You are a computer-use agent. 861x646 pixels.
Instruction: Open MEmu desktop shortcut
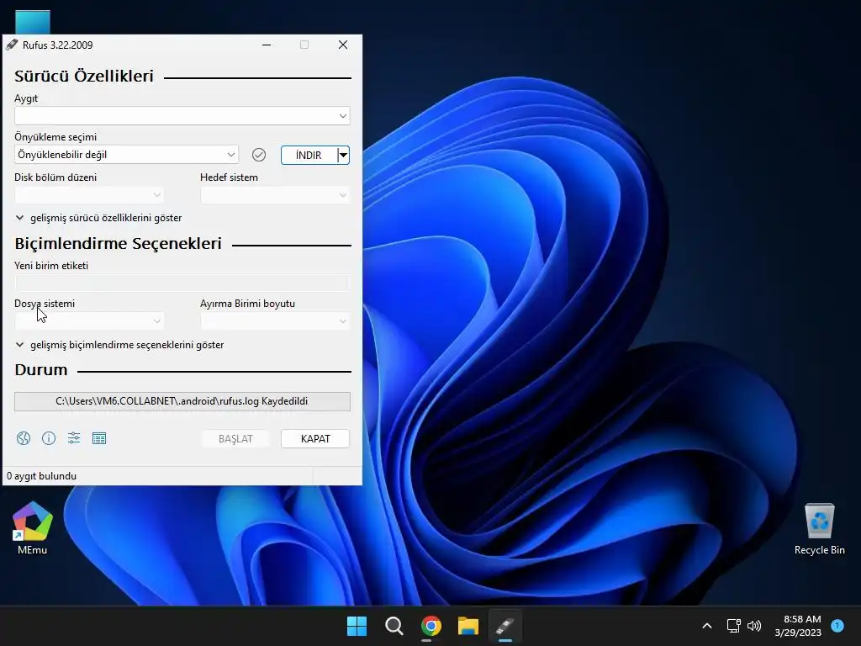pos(33,527)
